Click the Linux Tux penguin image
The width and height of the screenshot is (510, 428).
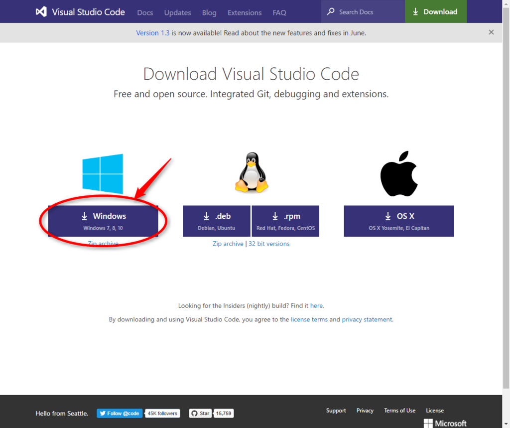pos(252,172)
